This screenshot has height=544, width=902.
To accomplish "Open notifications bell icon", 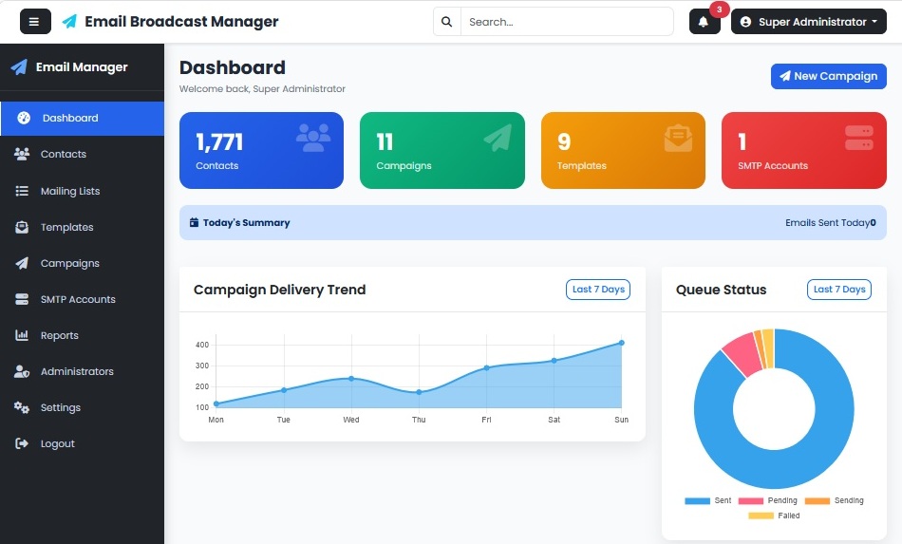I will pos(704,22).
